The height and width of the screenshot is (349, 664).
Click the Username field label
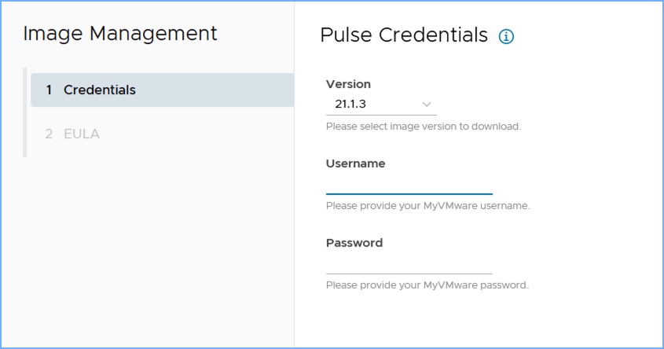[355, 163]
